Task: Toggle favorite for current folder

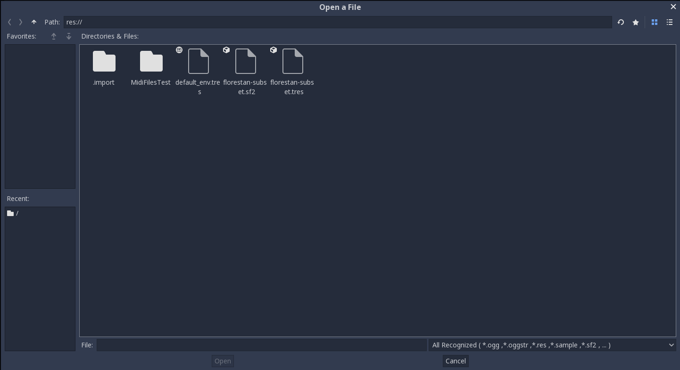Action: (636, 22)
